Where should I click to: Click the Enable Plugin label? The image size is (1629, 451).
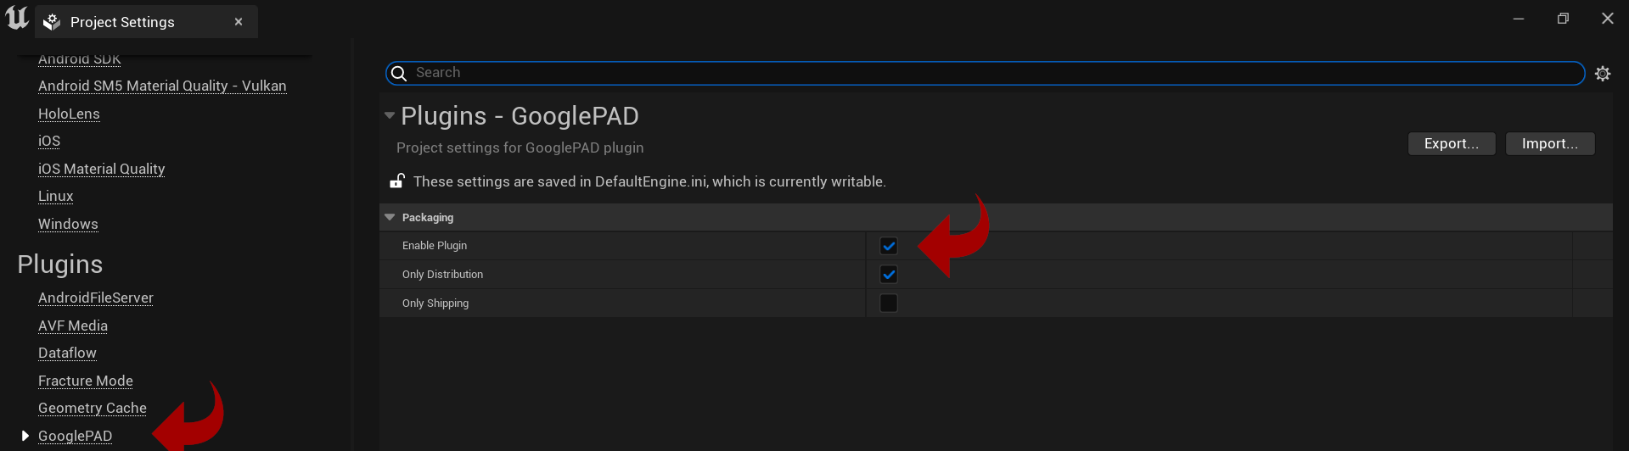pyautogui.click(x=435, y=246)
